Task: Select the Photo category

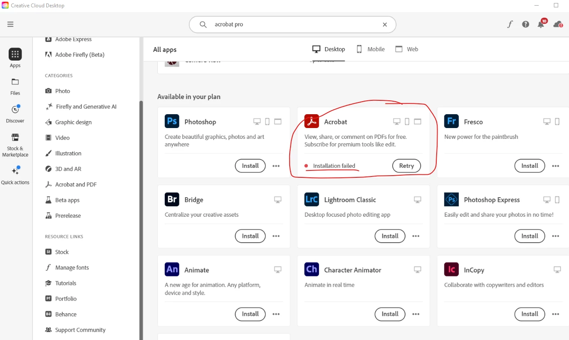Action: (58, 91)
